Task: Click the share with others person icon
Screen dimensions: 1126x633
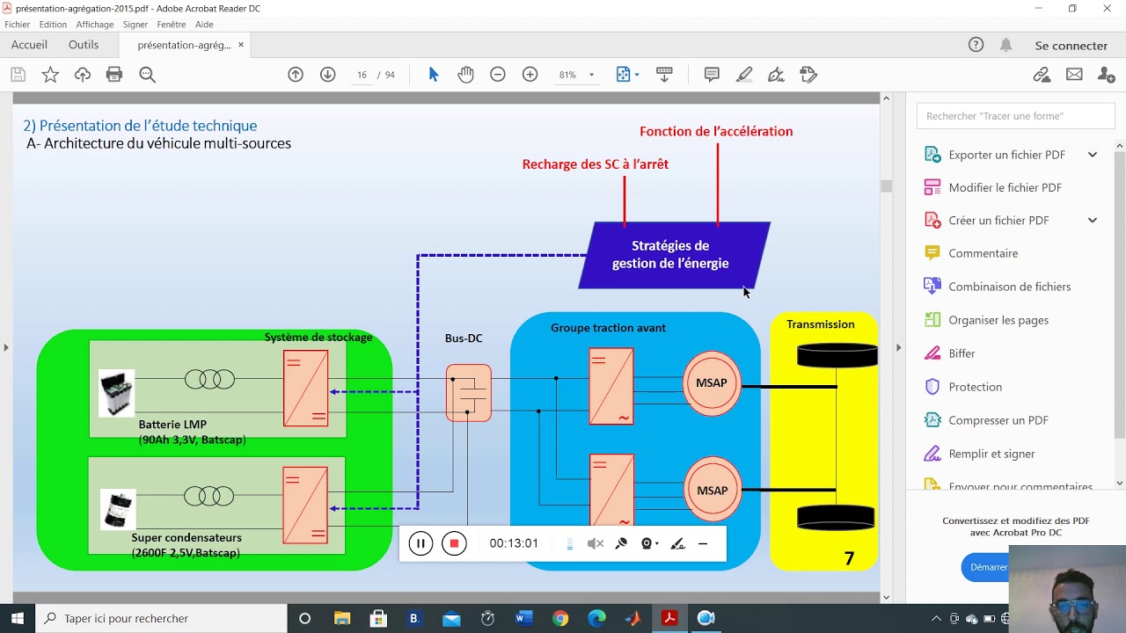Action: tap(1107, 75)
